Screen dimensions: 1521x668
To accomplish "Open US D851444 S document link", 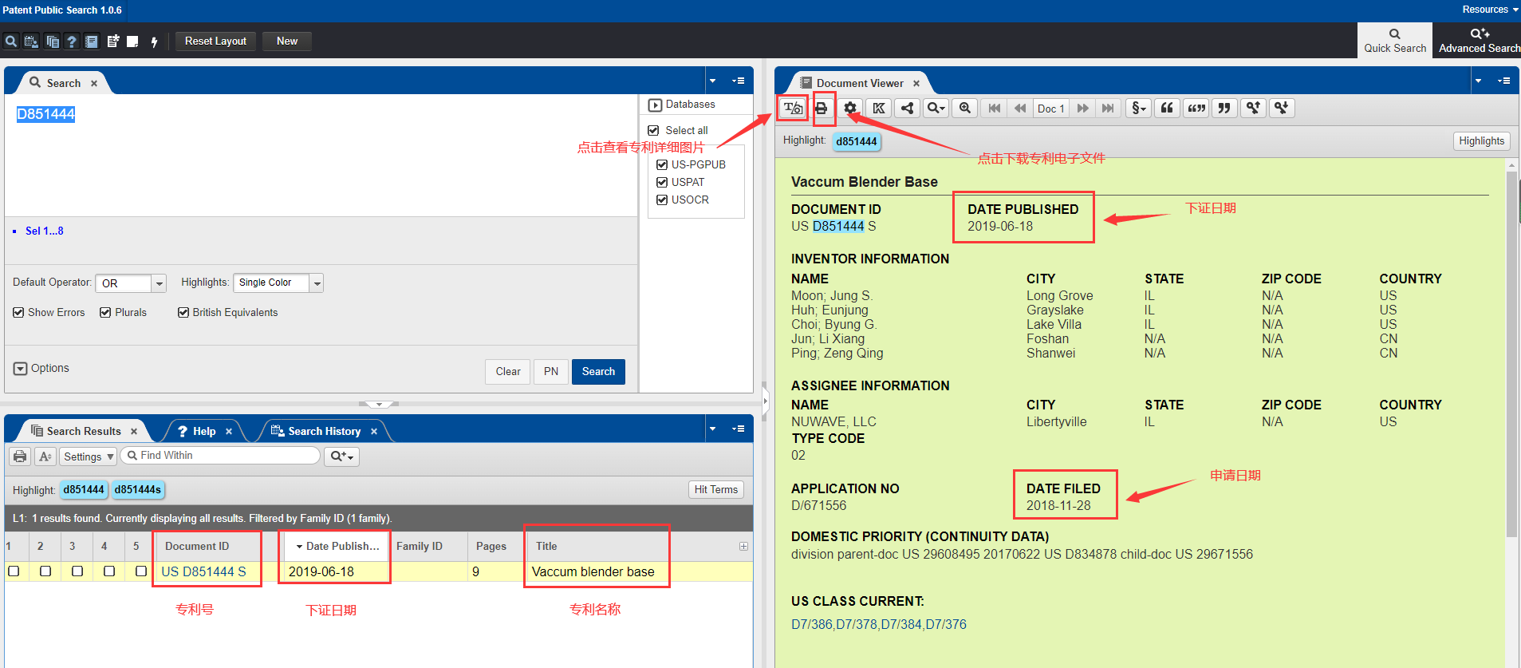I will (203, 571).
